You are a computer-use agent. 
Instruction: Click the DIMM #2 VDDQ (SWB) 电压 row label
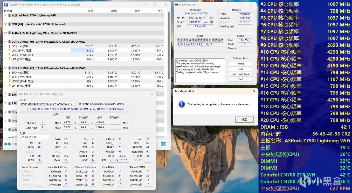23,81
